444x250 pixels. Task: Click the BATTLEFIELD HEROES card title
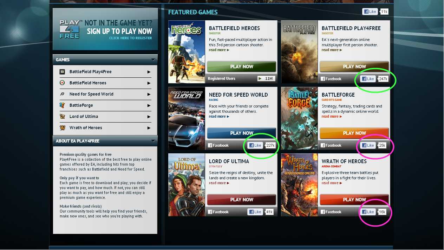tap(234, 28)
